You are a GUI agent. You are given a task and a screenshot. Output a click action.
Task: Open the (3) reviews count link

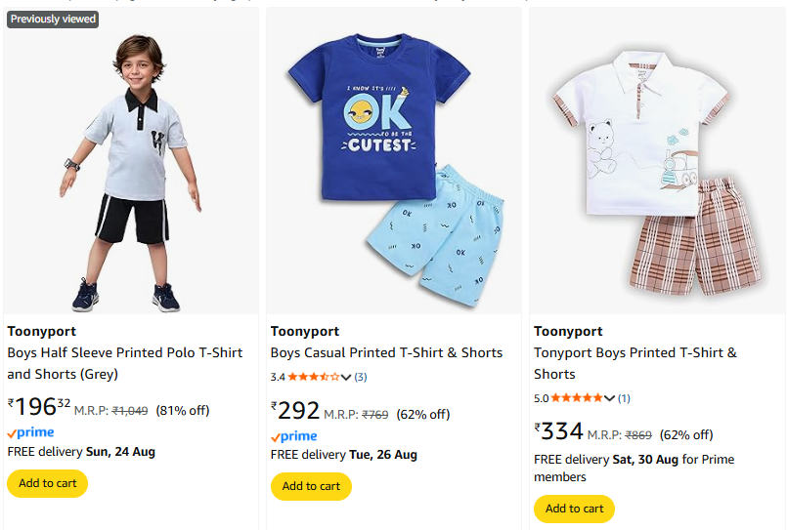pos(361,377)
